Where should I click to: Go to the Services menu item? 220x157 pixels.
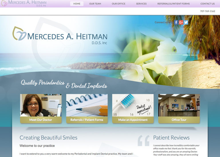(141, 4)
